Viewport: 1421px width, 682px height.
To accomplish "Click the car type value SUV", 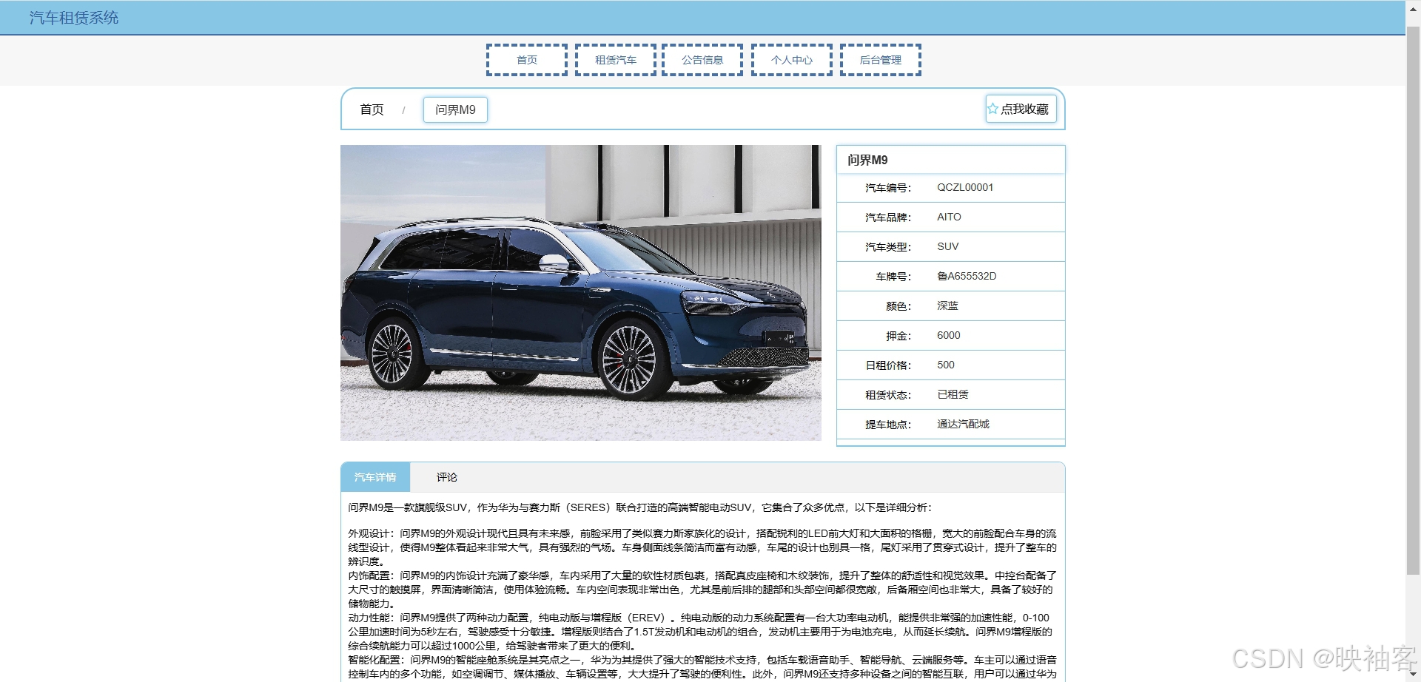I will [947, 246].
